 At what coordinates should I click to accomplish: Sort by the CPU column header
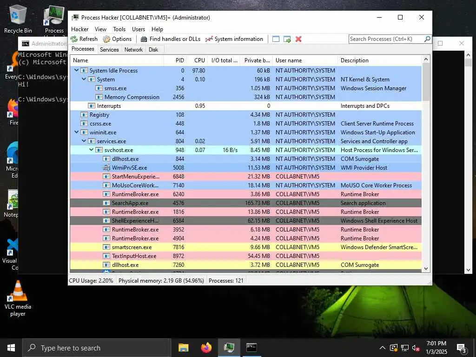click(197, 60)
